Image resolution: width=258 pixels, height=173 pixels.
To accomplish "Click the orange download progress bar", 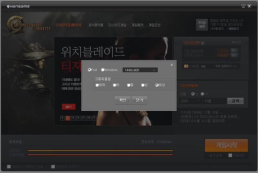I will coord(100,151).
